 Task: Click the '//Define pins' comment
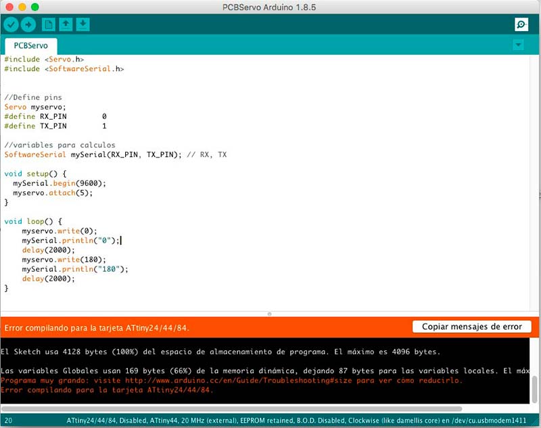[x=33, y=97]
